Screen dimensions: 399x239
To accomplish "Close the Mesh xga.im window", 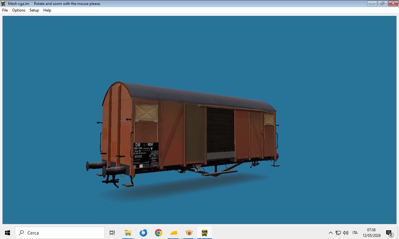I will point(393,3).
